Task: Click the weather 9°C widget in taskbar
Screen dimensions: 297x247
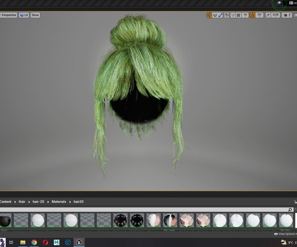Action: (x=288, y=243)
